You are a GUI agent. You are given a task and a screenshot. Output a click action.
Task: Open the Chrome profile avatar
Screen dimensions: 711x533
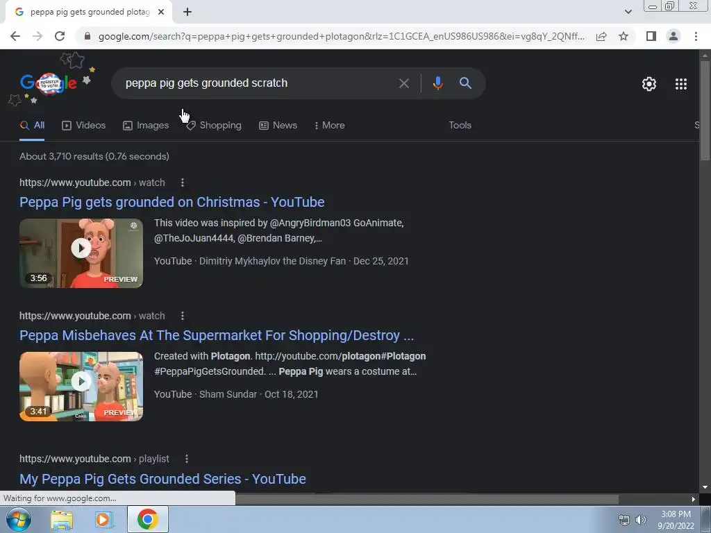[674, 36]
